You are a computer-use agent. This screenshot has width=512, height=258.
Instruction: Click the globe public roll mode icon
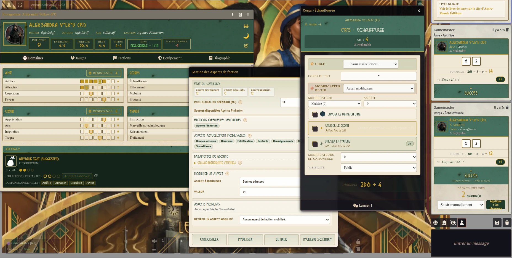pos(435,223)
